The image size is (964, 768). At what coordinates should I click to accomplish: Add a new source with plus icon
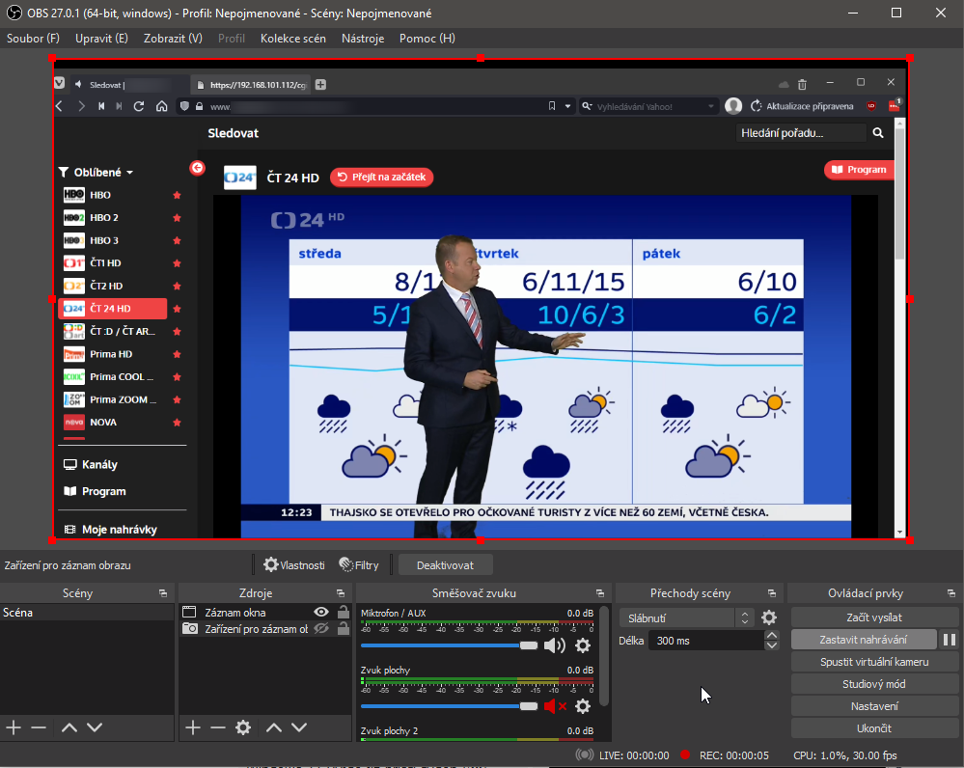point(192,727)
